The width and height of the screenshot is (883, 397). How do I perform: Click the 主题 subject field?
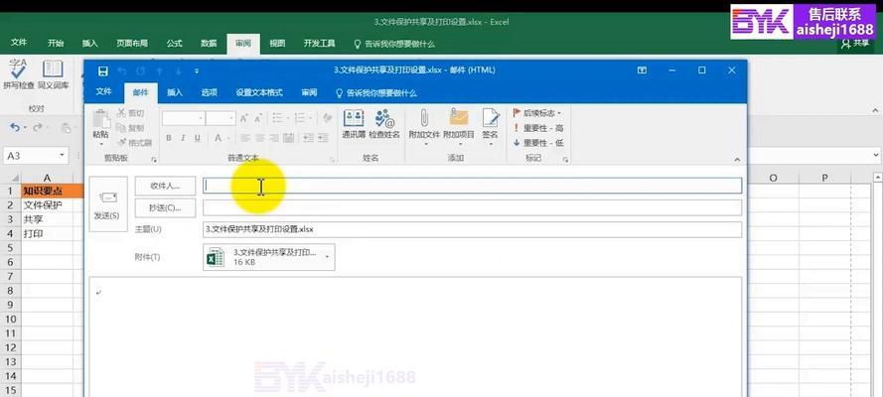pos(472,229)
